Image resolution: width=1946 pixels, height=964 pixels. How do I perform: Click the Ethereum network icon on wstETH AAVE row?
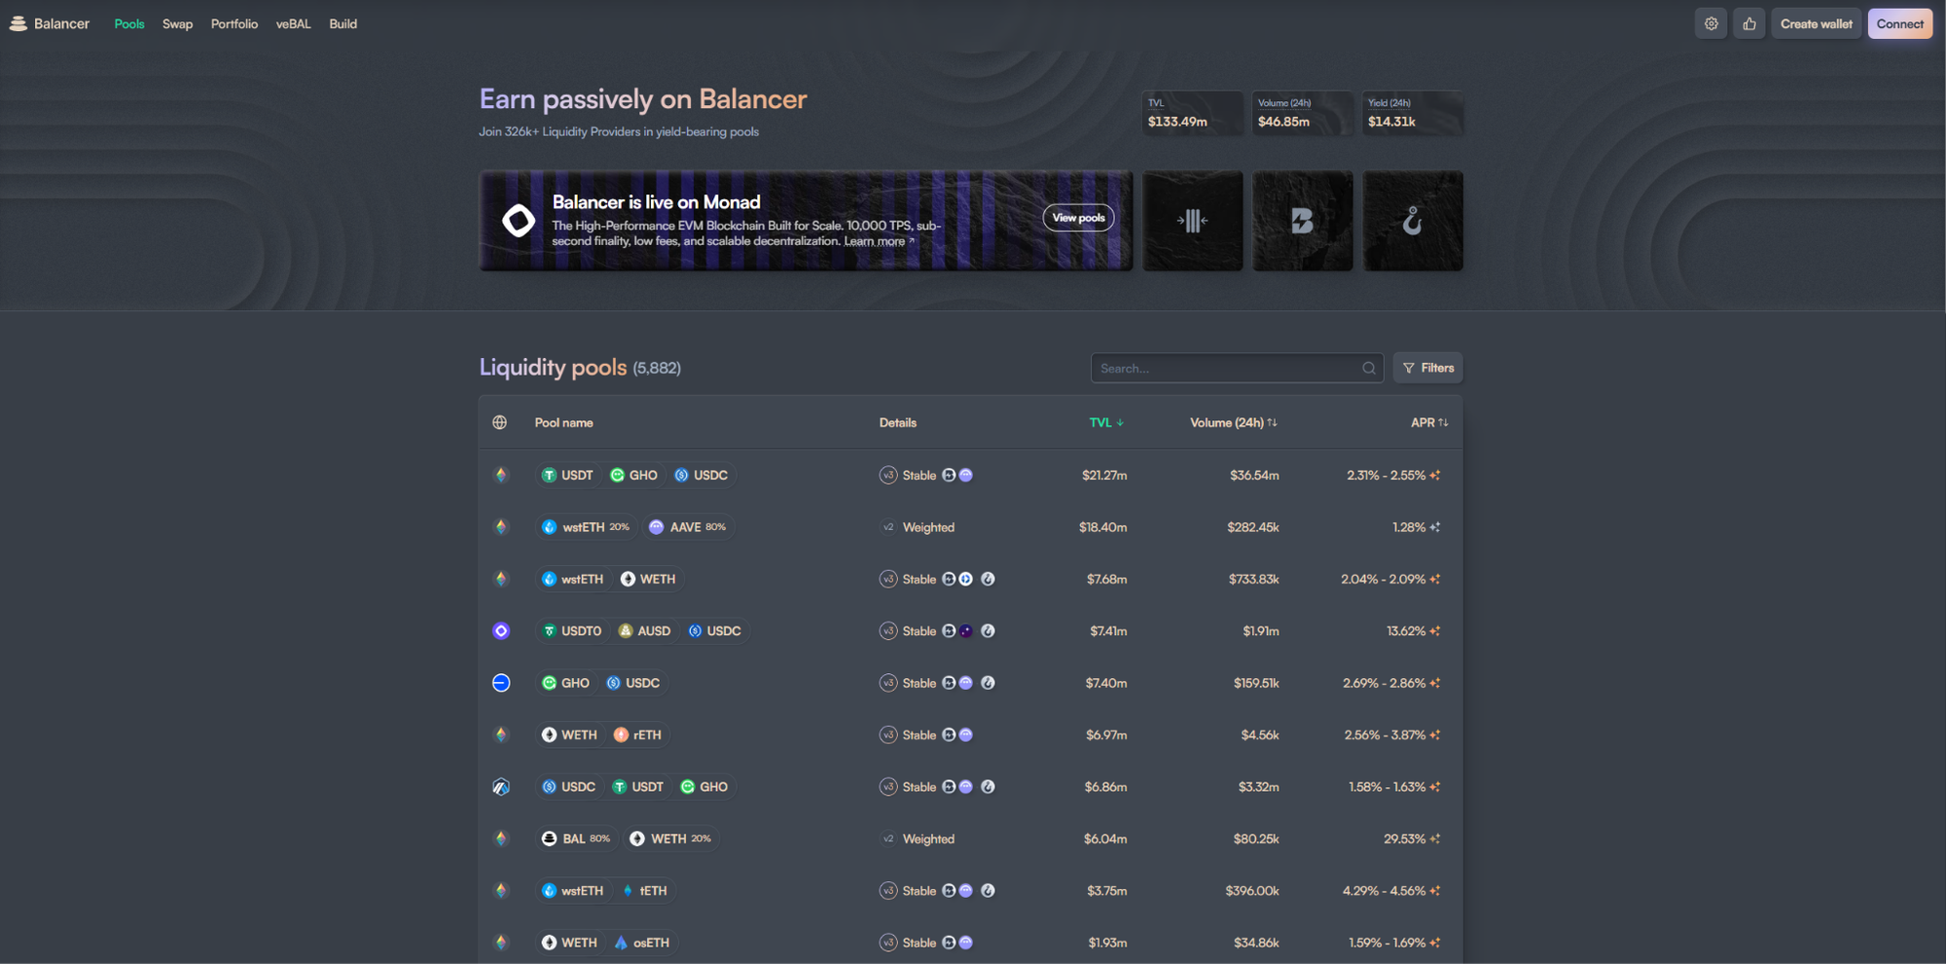coord(501,527)
